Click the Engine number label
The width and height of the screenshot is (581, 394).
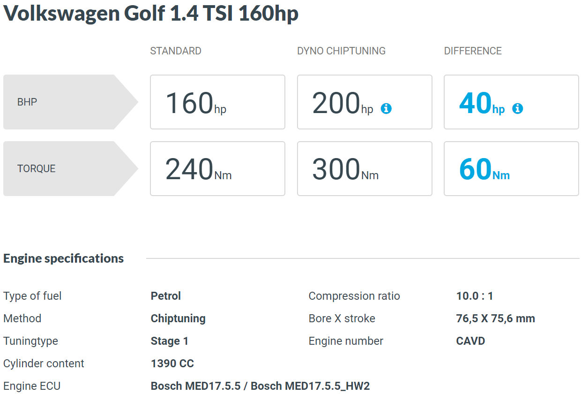[x=346, y=341]
